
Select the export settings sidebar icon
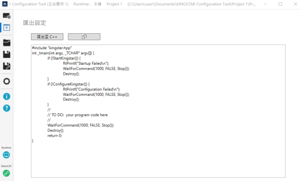click(6, 28)
